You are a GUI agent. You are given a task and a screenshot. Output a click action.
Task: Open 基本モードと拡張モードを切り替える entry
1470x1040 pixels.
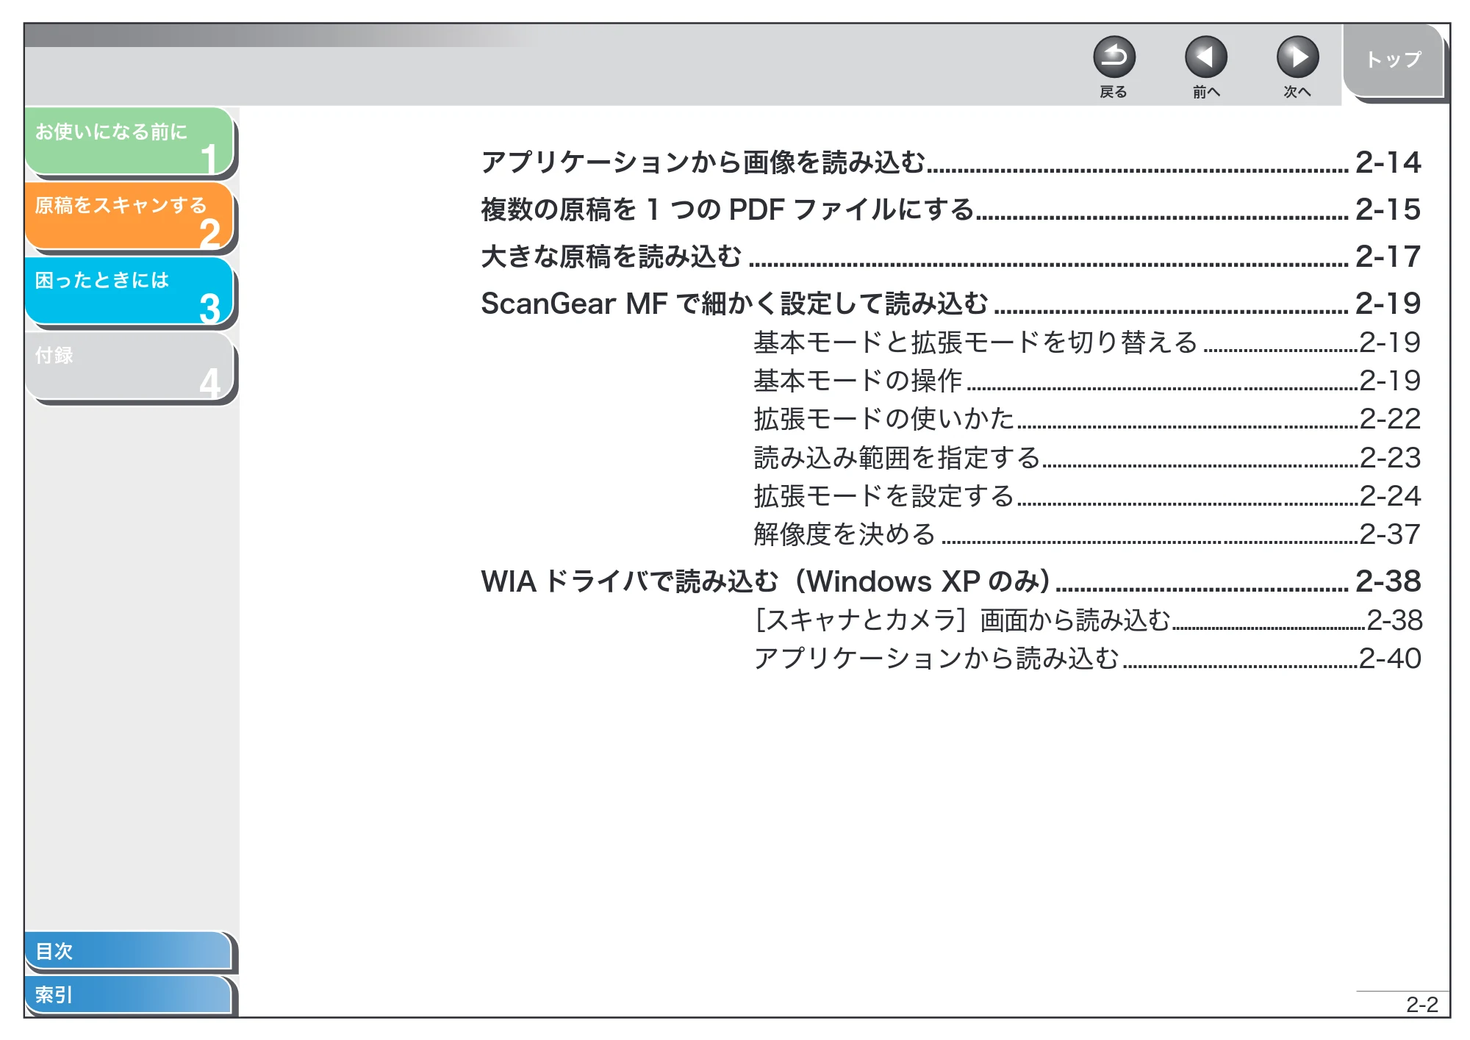pyautogui.click(x=1087, y=342)
